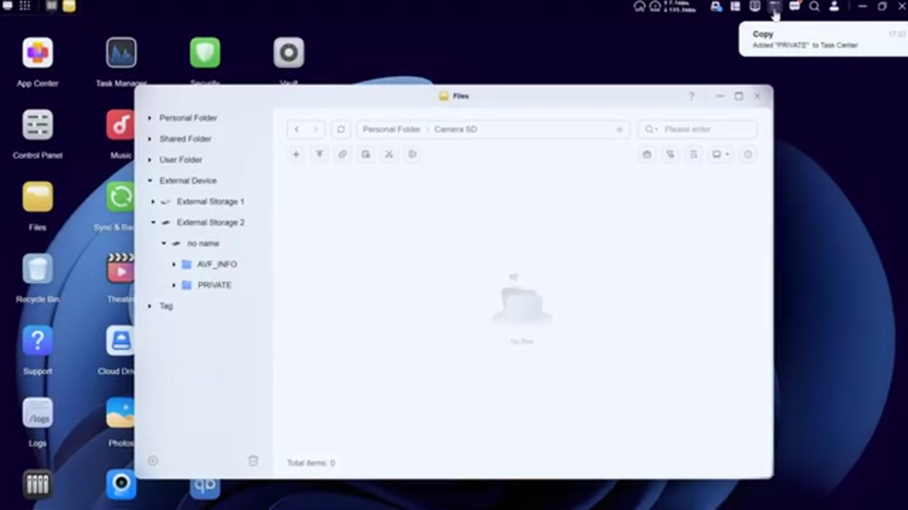This screenshot has height=510, width=908.
Task: Click the upload icon in Files toolbar
Action: pyautogui.click(x=319, y=154)
